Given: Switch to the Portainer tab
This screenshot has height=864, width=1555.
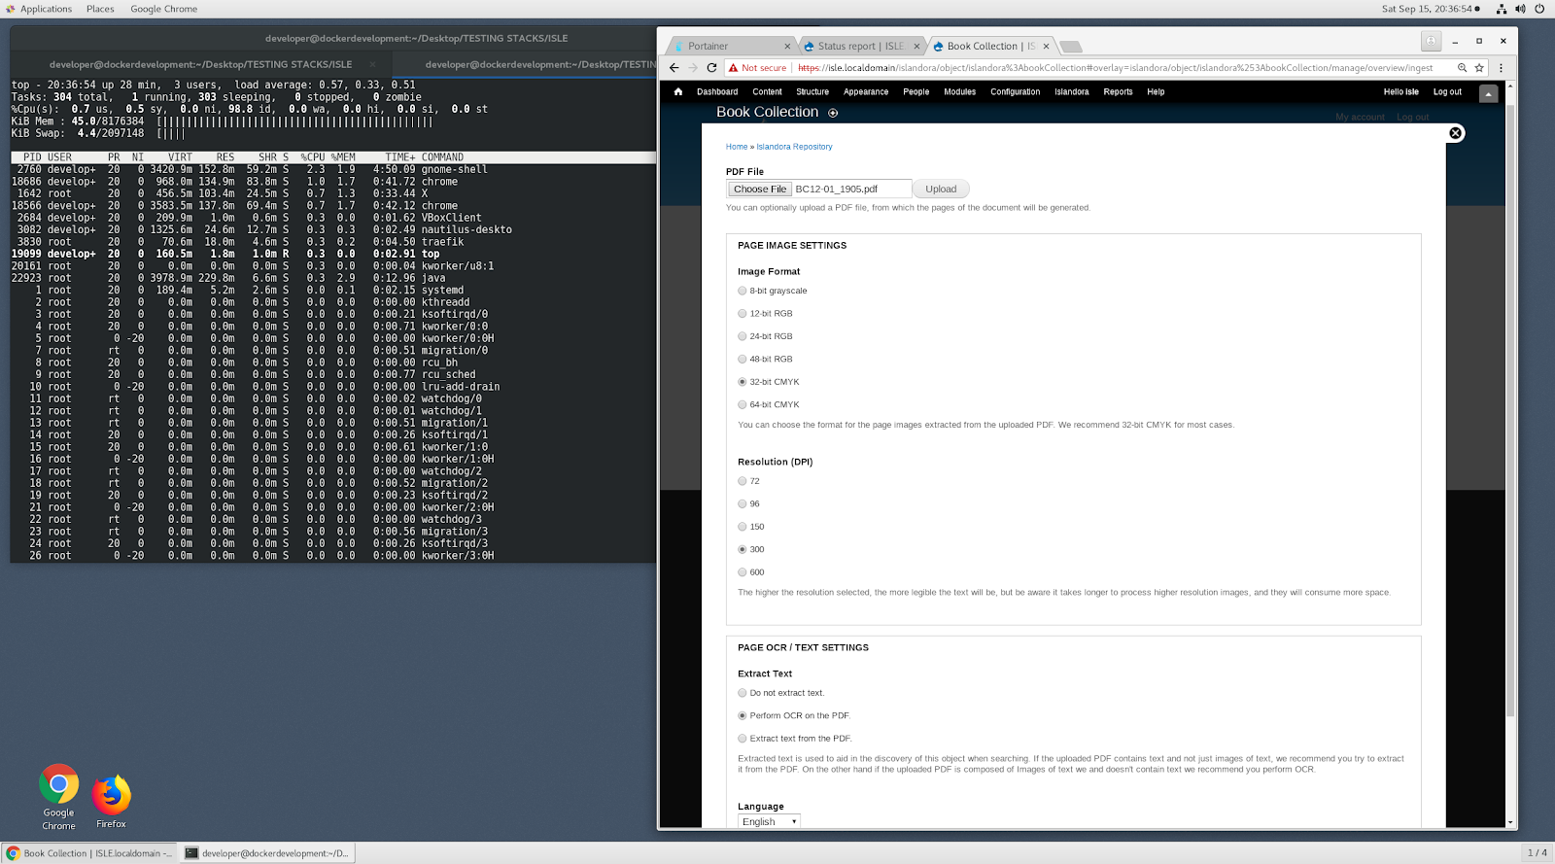Looking at the screenshot, I should coord(729,46).
